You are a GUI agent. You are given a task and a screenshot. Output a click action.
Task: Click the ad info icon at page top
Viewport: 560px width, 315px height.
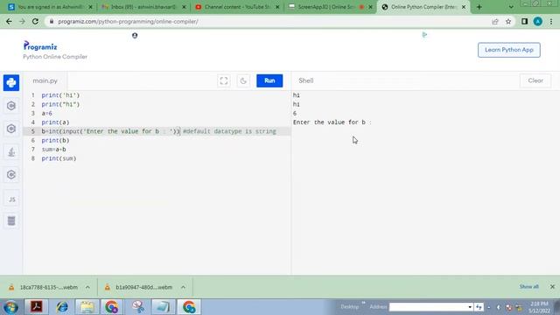pos(424,35)
